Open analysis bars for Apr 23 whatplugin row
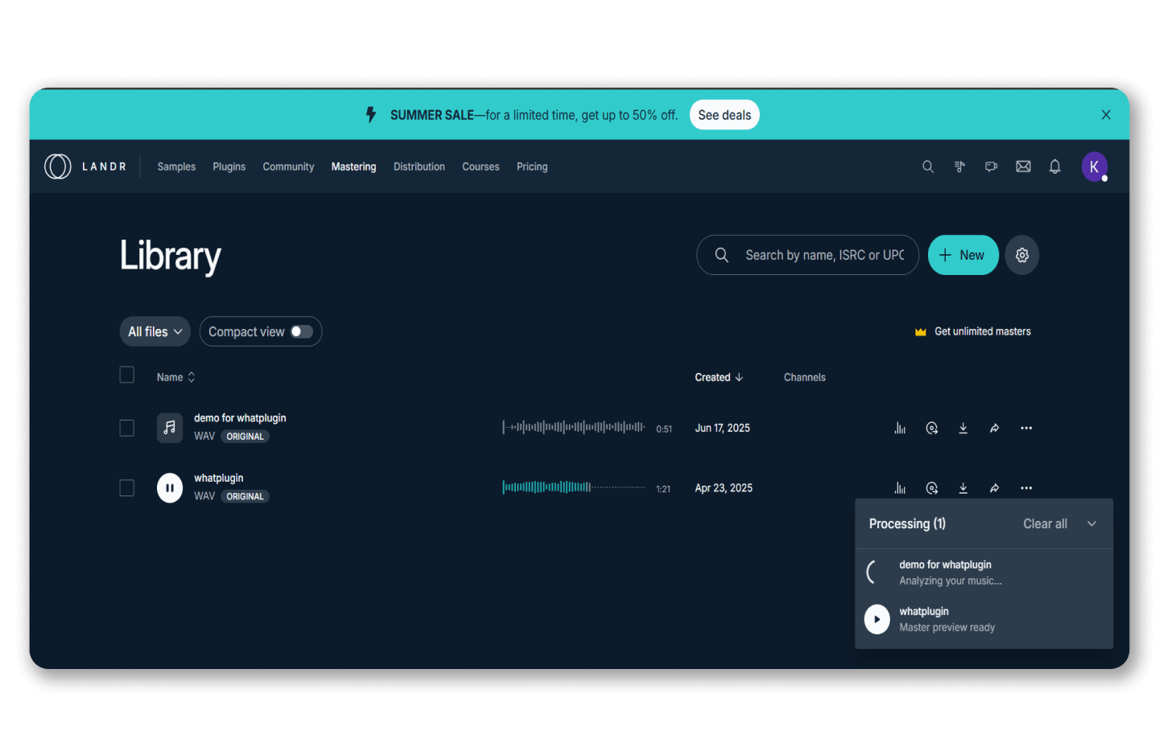 (x=900, y=488)
